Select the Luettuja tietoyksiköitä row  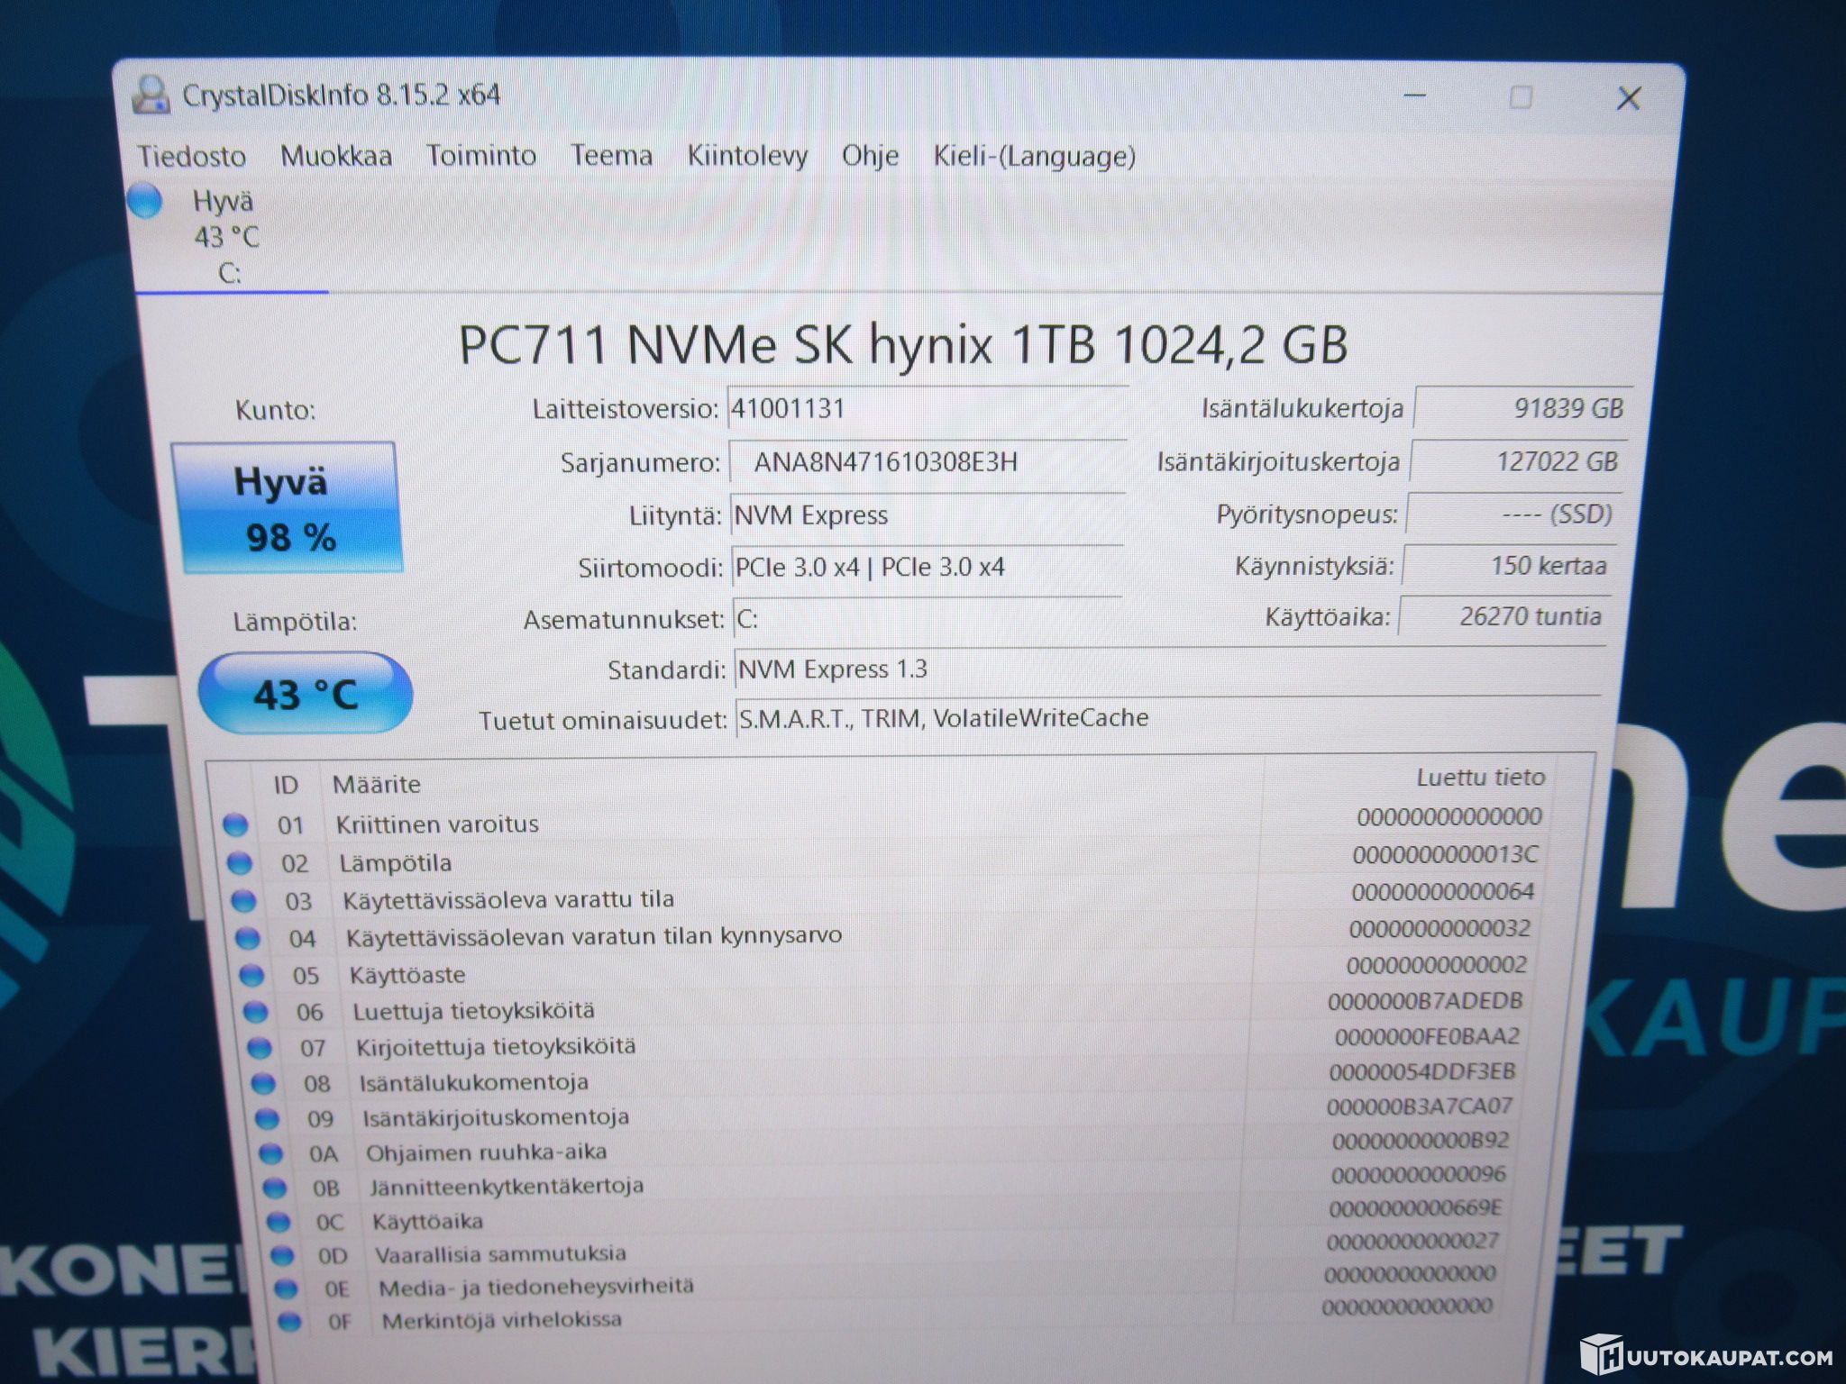click(883, 1007)
